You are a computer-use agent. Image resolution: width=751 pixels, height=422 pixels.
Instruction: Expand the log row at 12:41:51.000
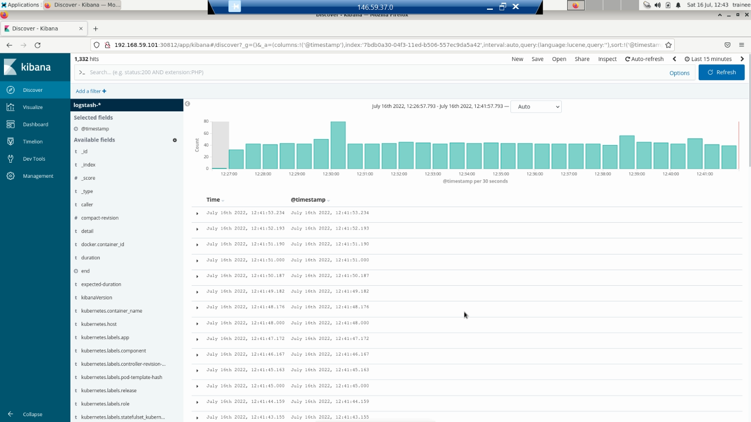(197, 261)
